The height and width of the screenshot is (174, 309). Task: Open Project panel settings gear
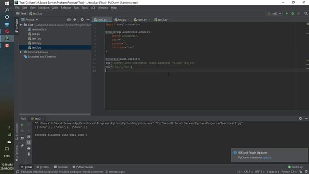[82, 19]
